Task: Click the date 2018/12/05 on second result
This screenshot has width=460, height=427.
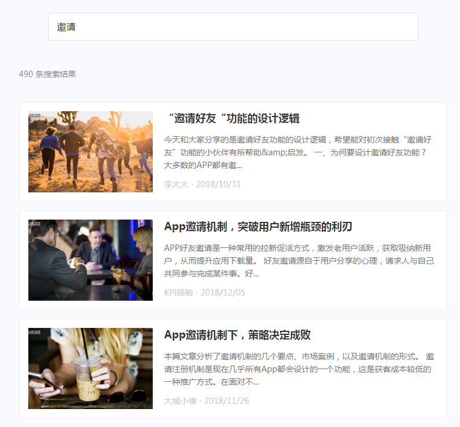Action: (223, 293)
